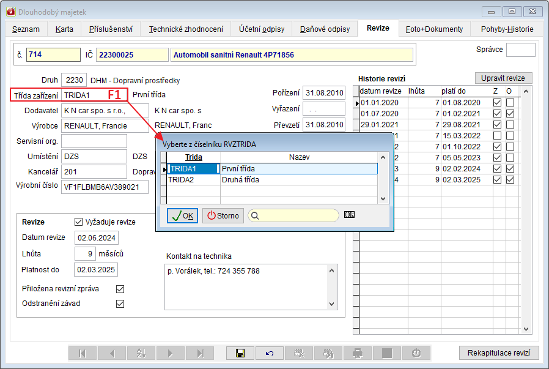This screenshot has height=369, width=549.
Task: Click the Trida column header in dialog
Action: pos(194,157)
